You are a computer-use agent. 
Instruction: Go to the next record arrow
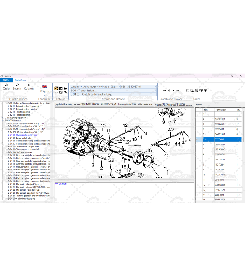coord(173,90)
